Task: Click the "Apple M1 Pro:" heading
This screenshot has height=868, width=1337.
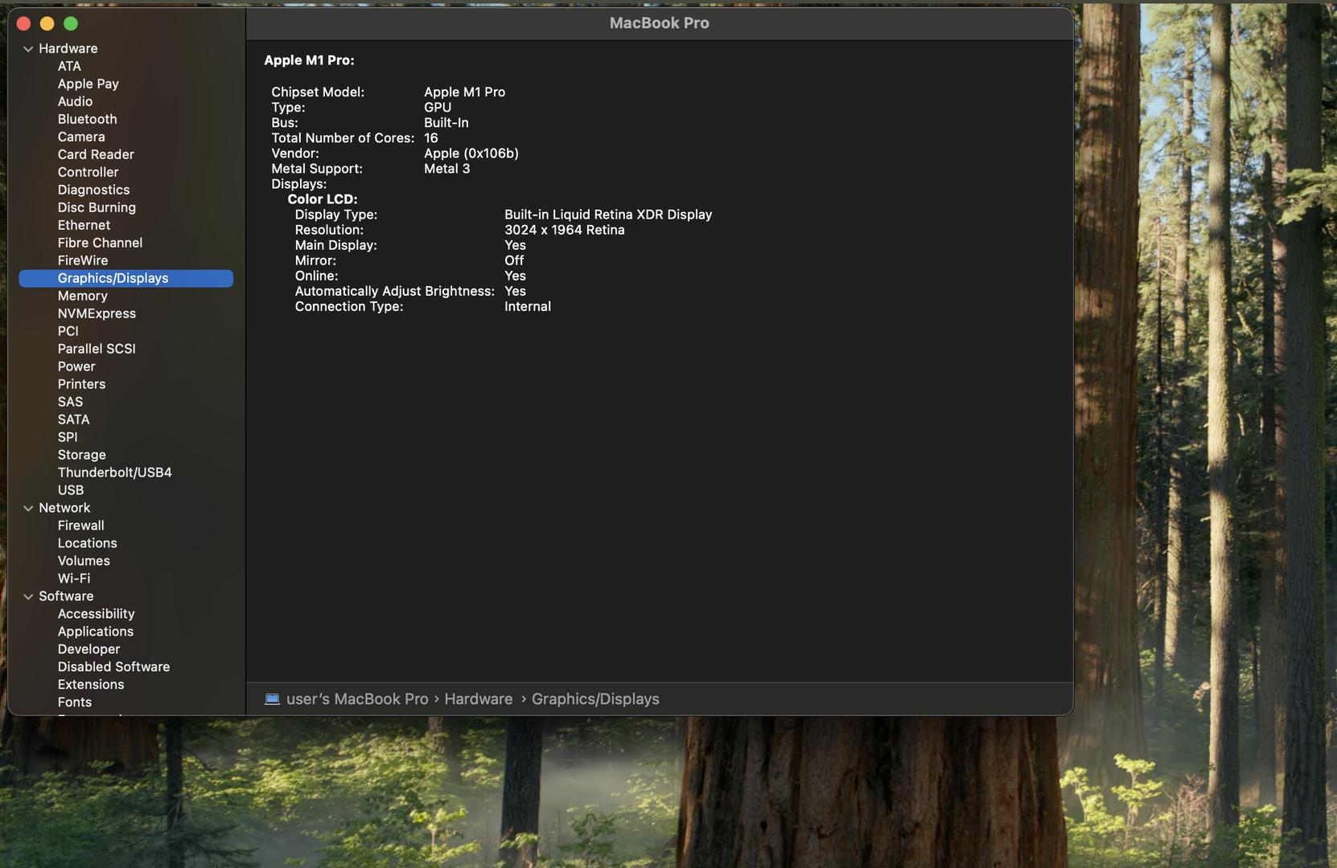Action: click(309, 60)
